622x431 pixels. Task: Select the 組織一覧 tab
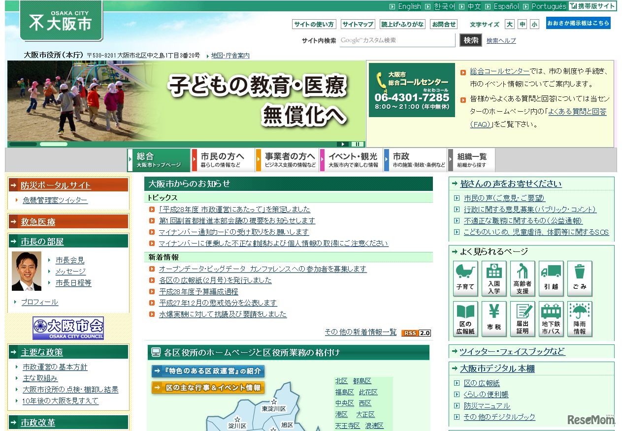coord(471,160)
